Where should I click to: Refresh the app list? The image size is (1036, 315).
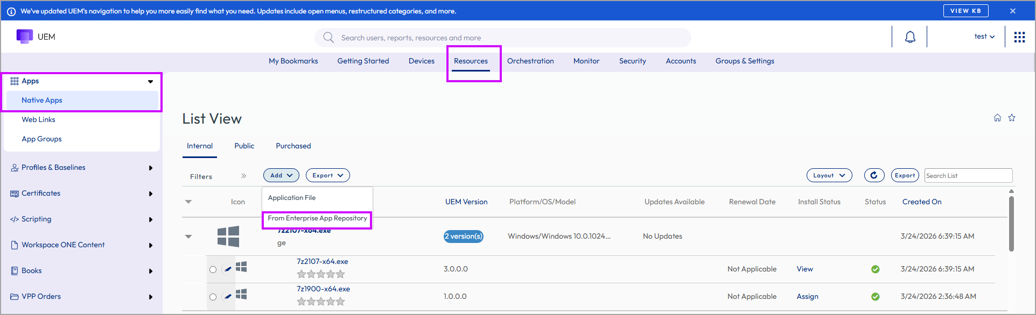874,175
